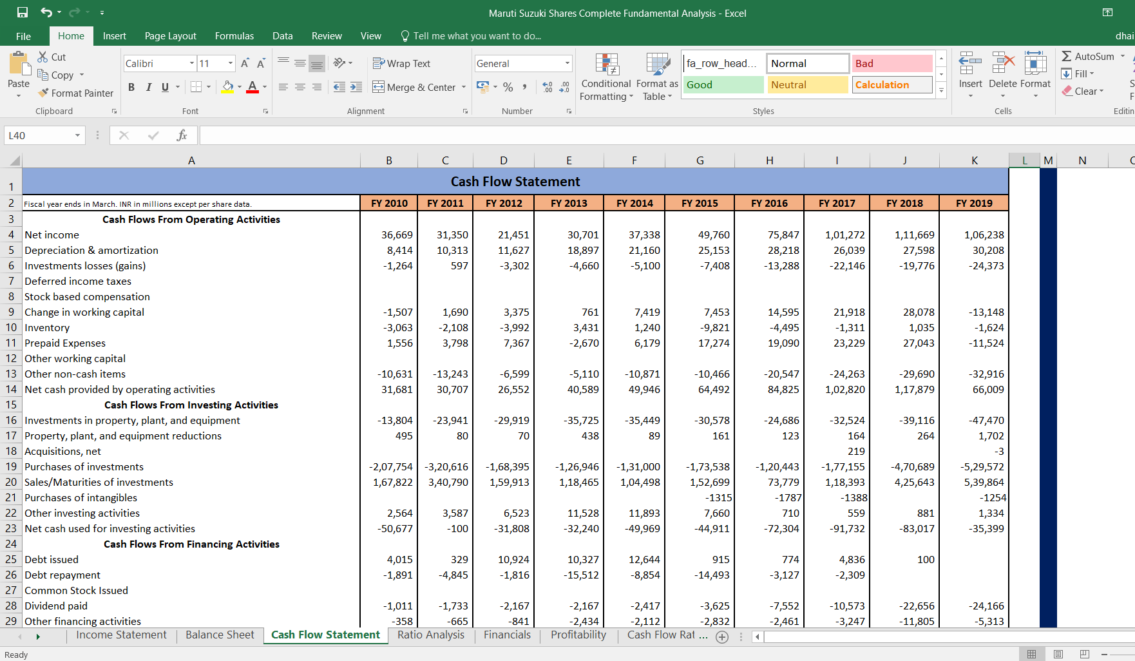Click the Increase Indent icon
The image size is (1135, 661).
coord(356,87)
